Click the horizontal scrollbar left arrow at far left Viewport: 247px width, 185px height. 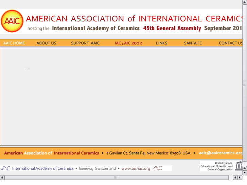[2, 178]
